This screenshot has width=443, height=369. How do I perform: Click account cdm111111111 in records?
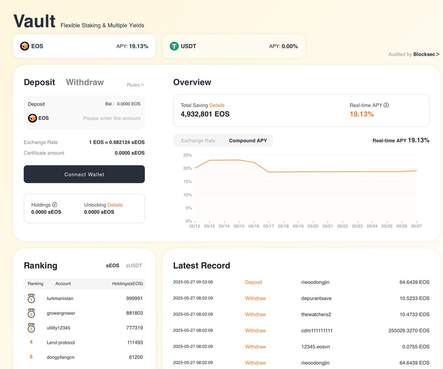tap(317, 331)
